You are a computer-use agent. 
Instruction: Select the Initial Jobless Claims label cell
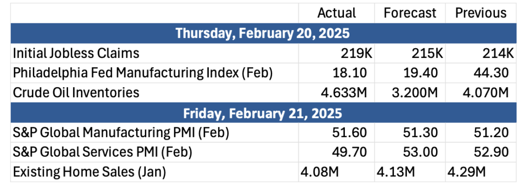(155, 53)
